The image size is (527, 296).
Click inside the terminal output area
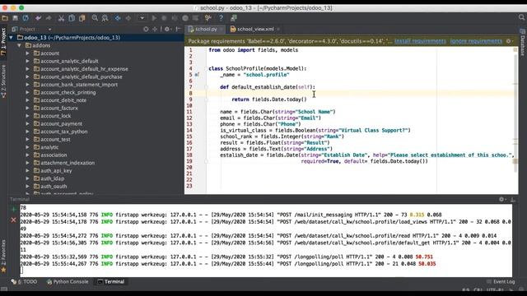tap(265, 240)
